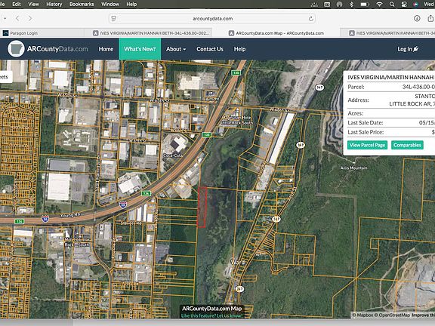
Task: Click the Log In link
Action: (x=408, y=49)
